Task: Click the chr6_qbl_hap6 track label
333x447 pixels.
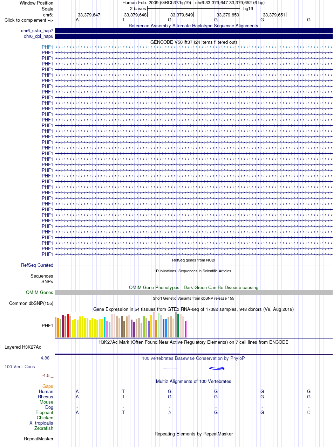Action: pyautogui.click(x=39, y=36)
